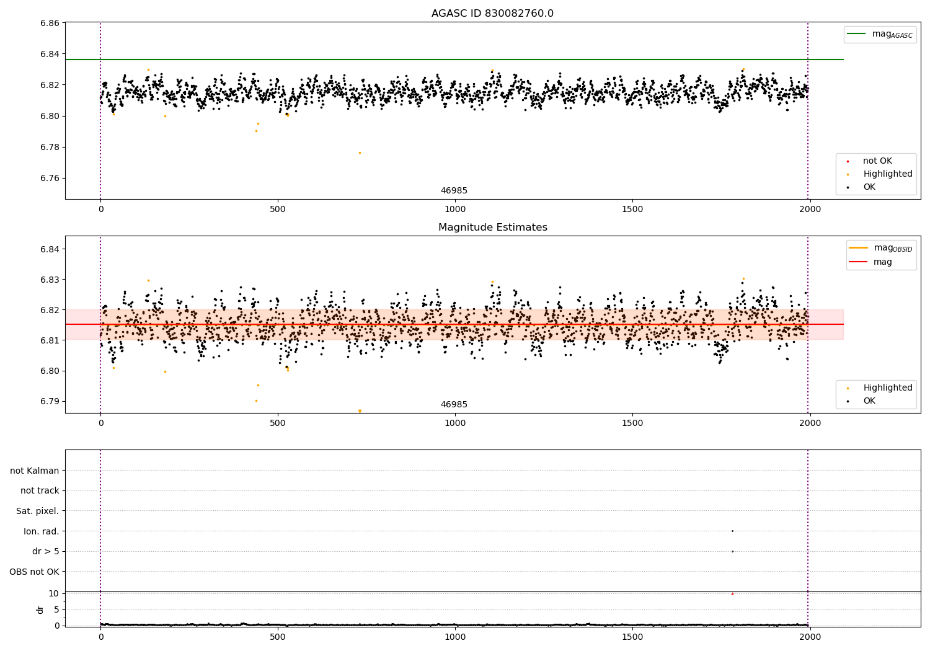
Task: Select the 'not track' row label
Action: coord(40,490)
